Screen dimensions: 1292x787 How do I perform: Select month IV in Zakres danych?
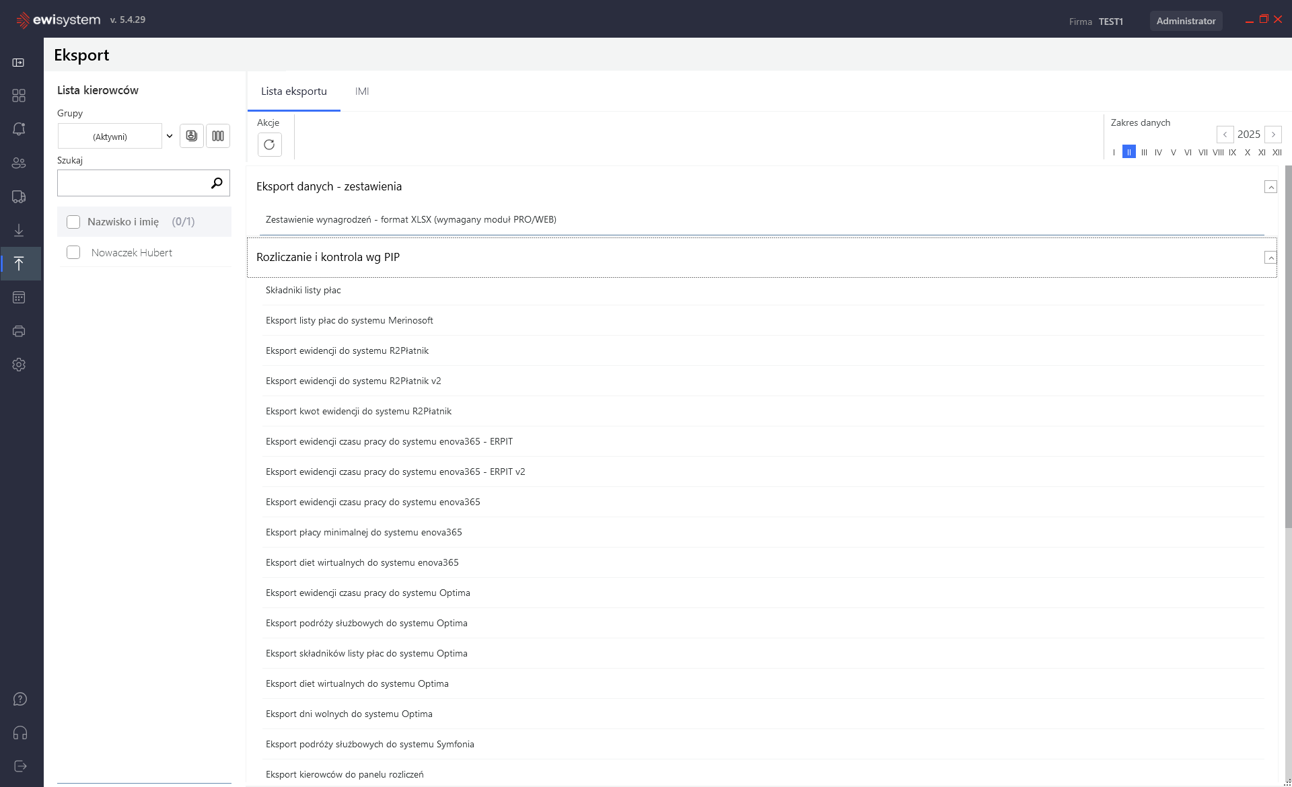point(1158,152)
